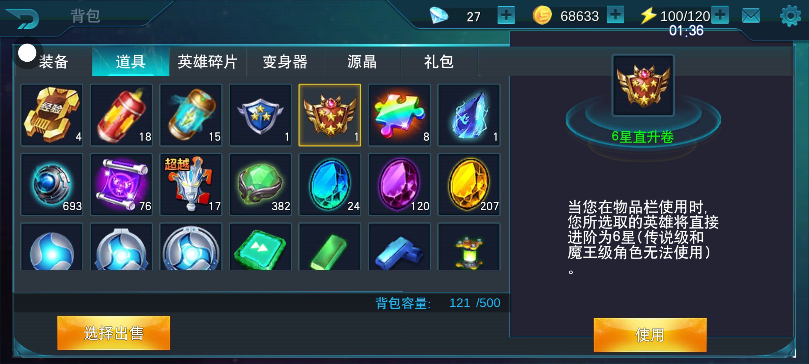Click the 使用 button
809x364 pixels.
(650, 335)
